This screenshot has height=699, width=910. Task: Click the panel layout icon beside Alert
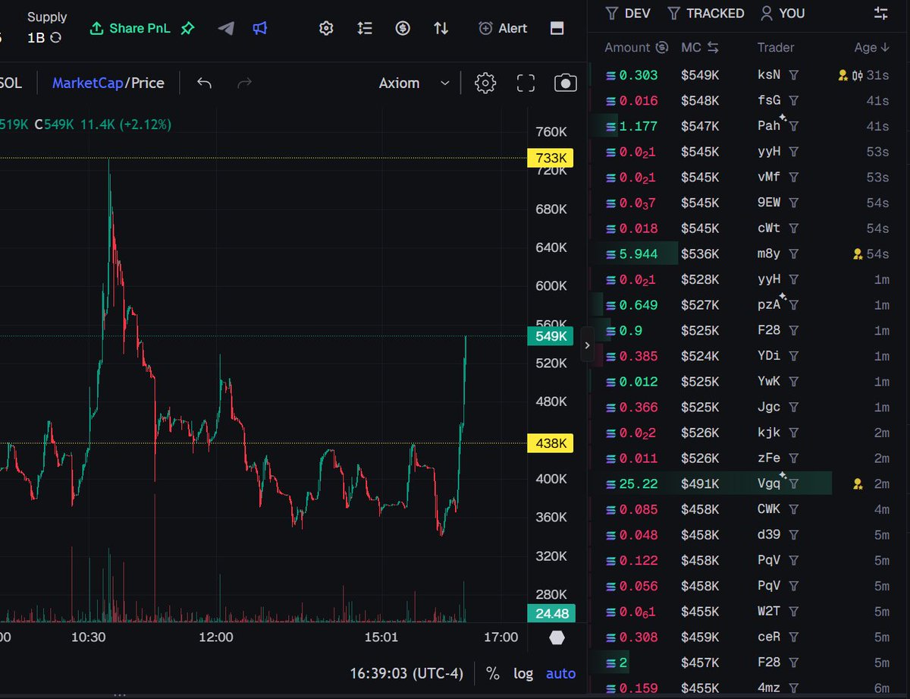point(557,28)
